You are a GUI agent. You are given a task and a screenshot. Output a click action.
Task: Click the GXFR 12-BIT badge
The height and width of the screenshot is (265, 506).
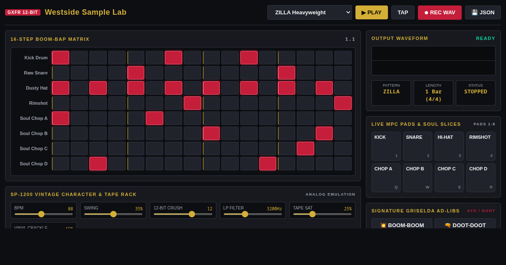(23, 12)
